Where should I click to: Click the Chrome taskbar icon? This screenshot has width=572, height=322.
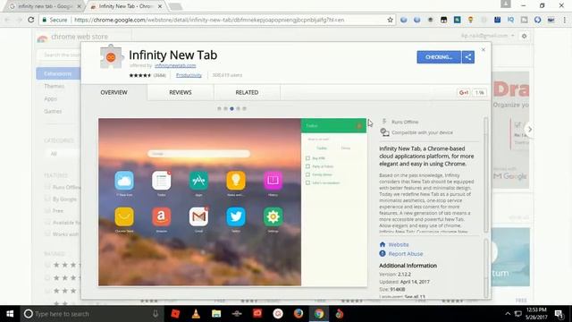click(x=319, y=314)
